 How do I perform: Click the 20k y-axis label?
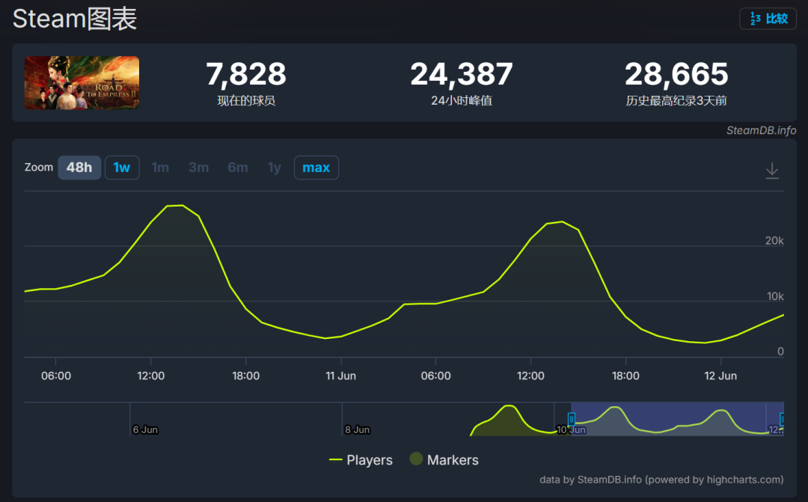774,241
